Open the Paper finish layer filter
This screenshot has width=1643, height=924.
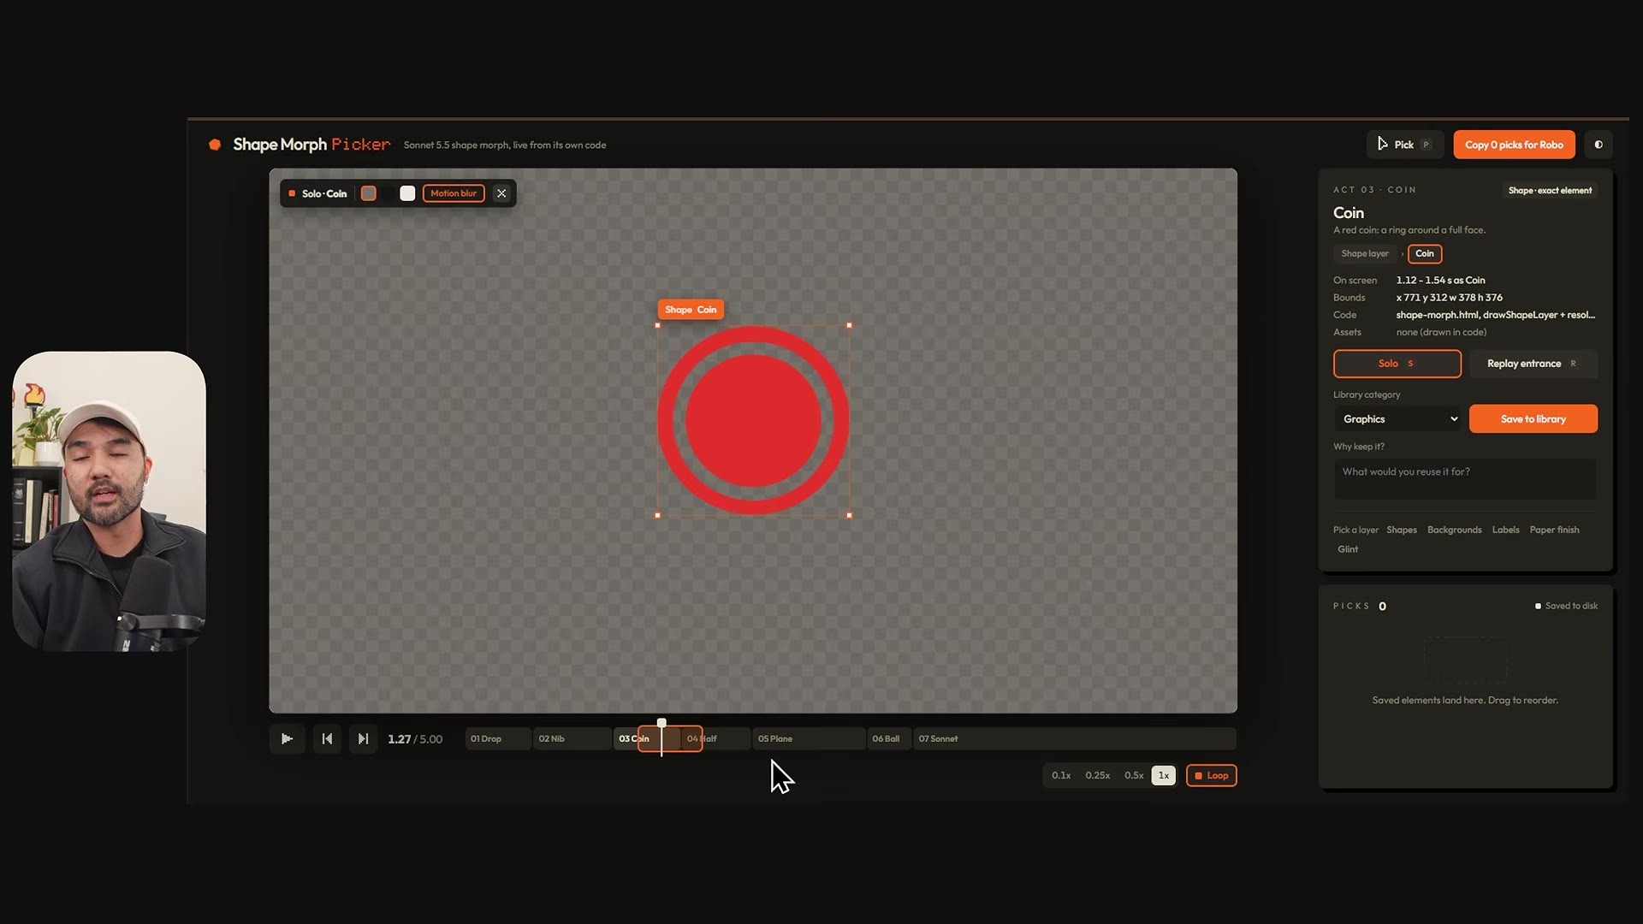pos(1554,530)
